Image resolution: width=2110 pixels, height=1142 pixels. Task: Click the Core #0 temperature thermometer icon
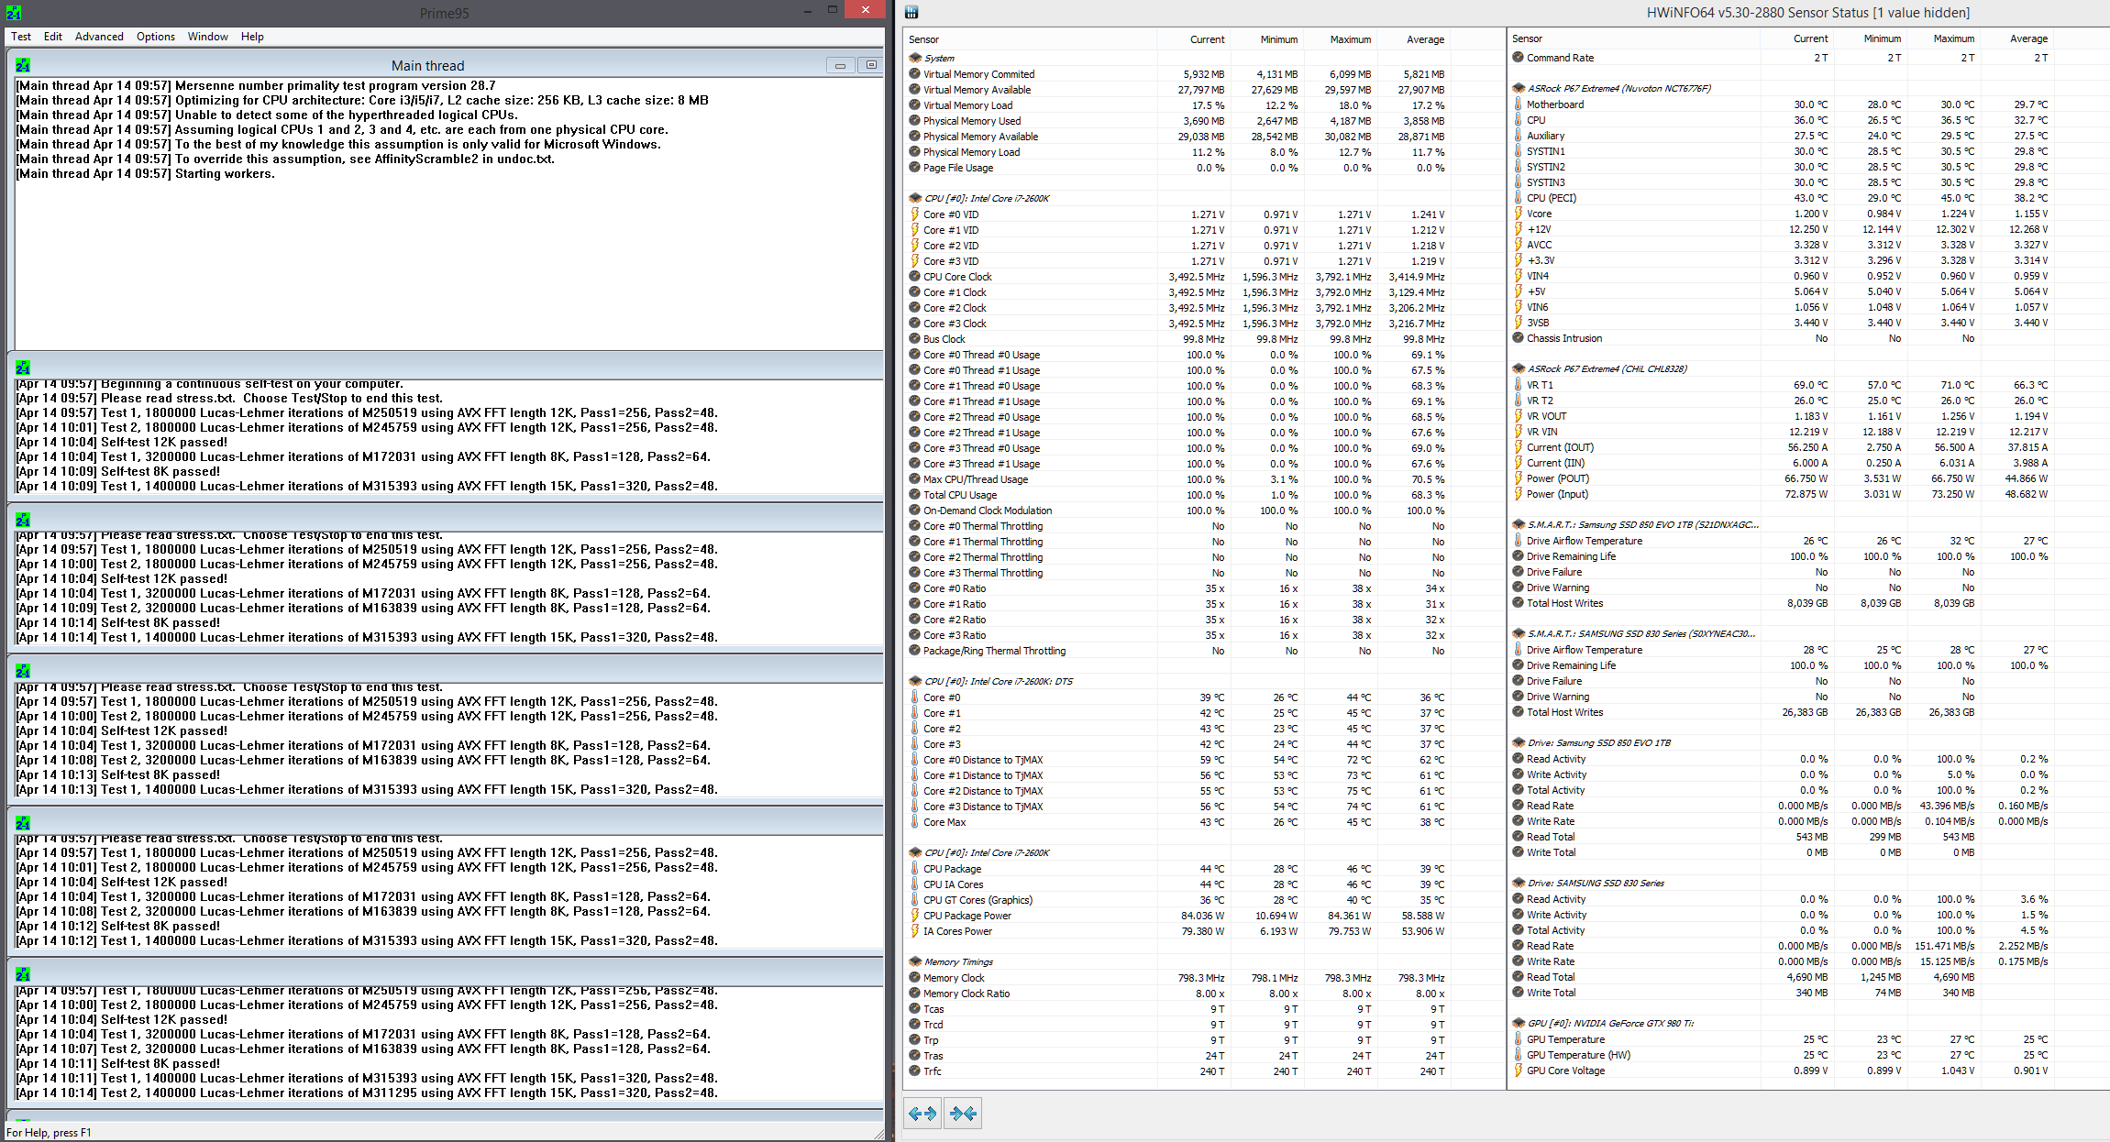(x=914, y=697)
